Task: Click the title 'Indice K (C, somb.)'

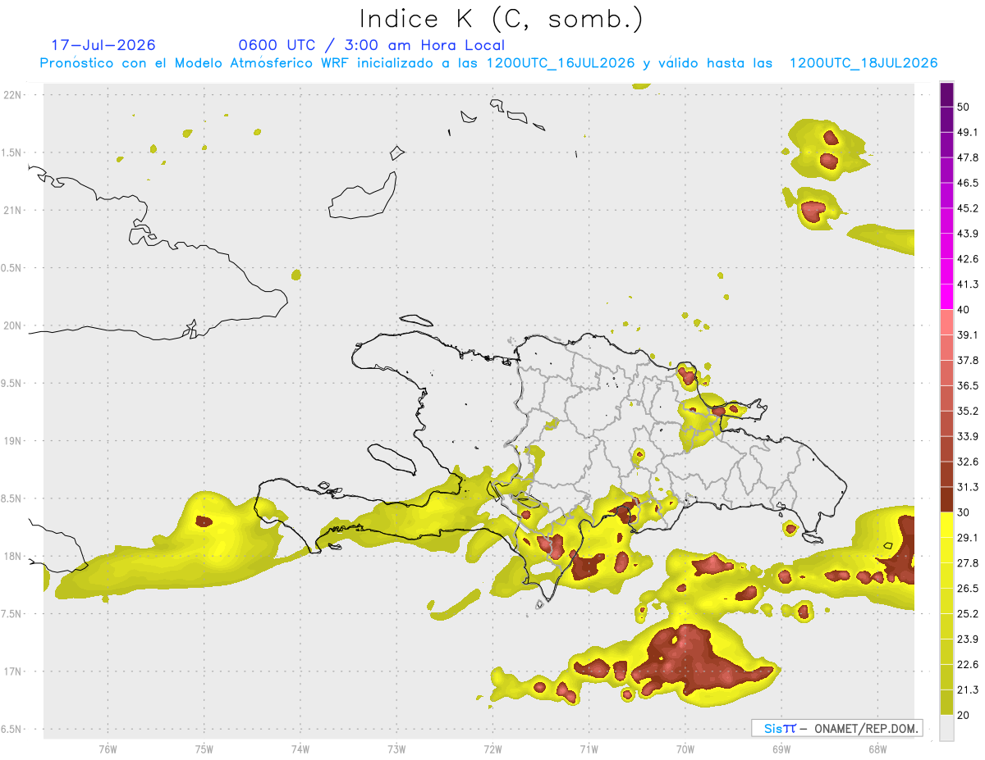Action: click(x=501, y=19)
